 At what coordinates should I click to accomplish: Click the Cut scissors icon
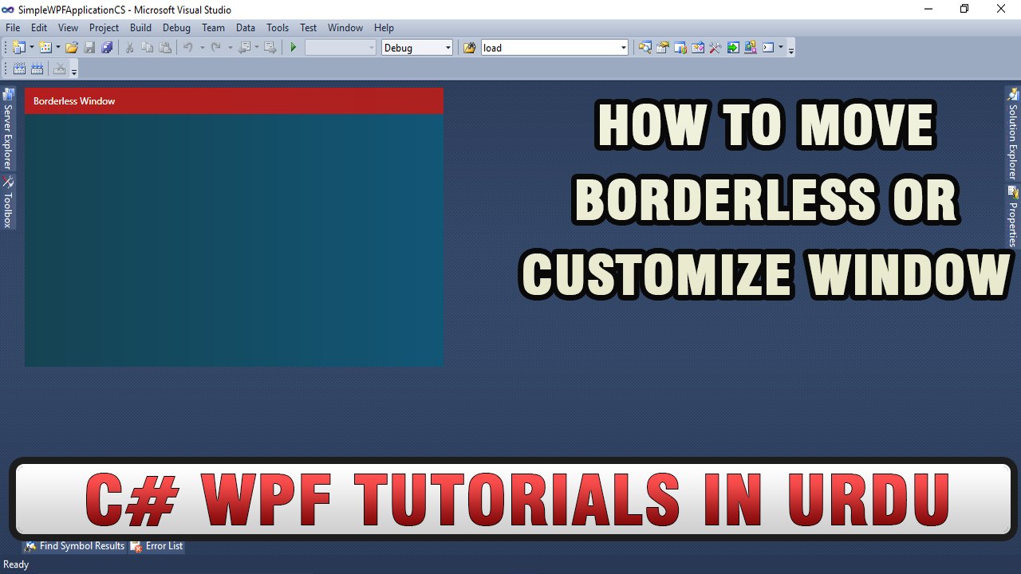pos(129,48)
